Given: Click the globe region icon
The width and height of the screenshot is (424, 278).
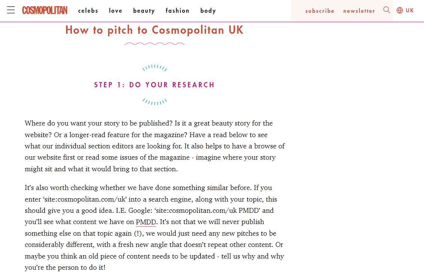Looking at the screenshot, I should [x=400, y=10].
